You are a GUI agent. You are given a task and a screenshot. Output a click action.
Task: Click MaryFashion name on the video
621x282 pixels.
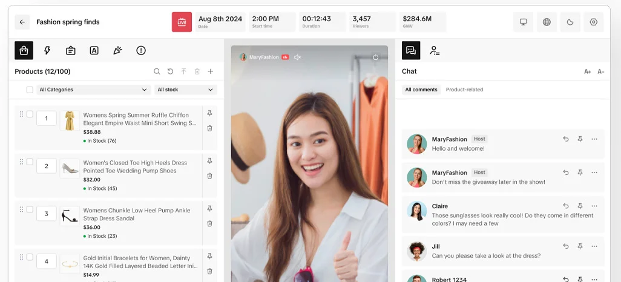pyautogui.click(x=264, y=57)
